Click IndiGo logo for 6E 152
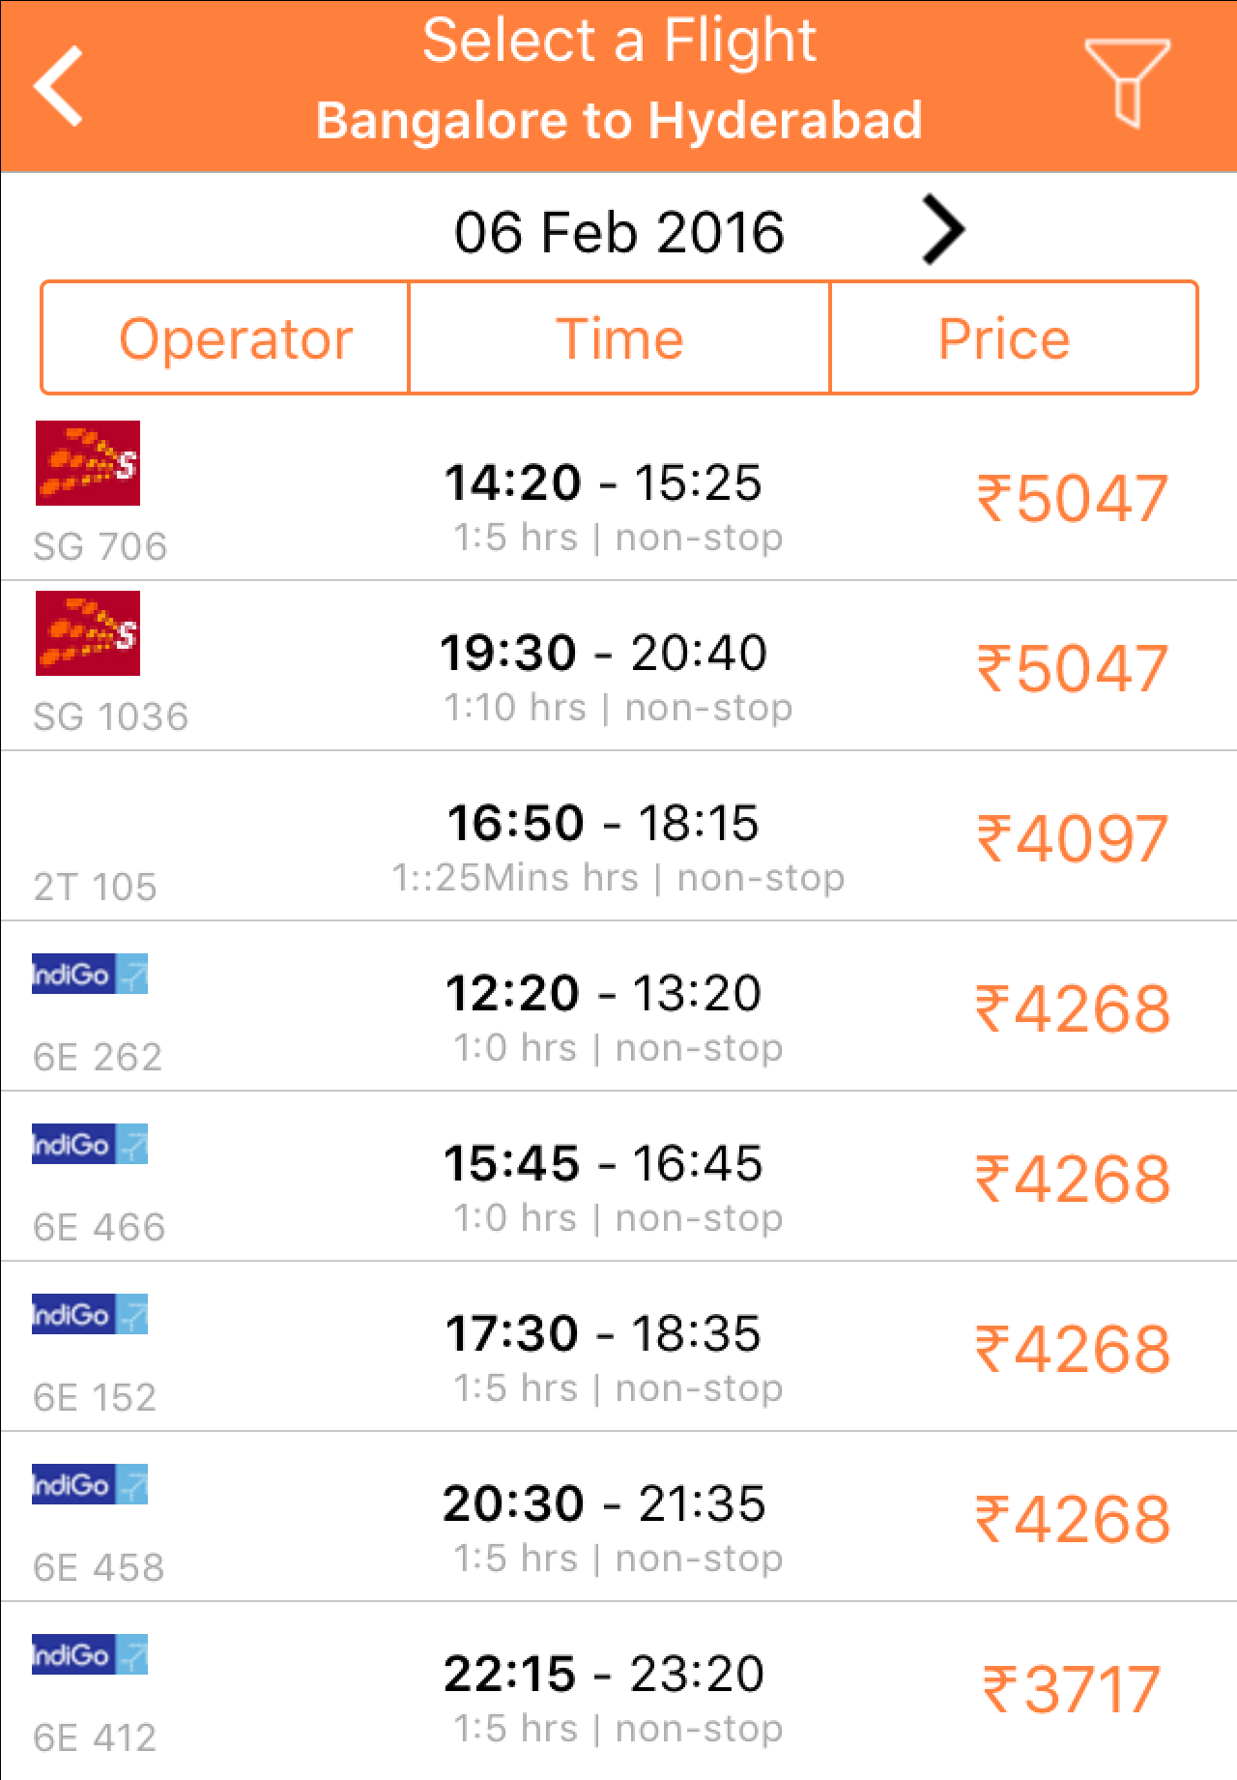 click(90, 1314)
